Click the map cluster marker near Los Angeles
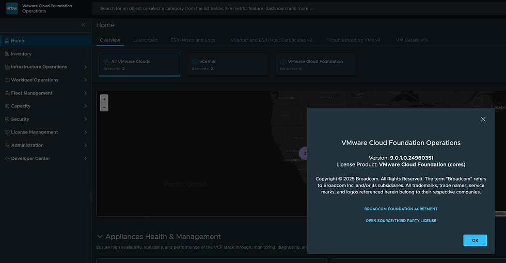 click(304, 154)
